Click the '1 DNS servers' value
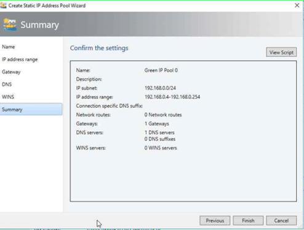The image size is (304, 230). 159,132
